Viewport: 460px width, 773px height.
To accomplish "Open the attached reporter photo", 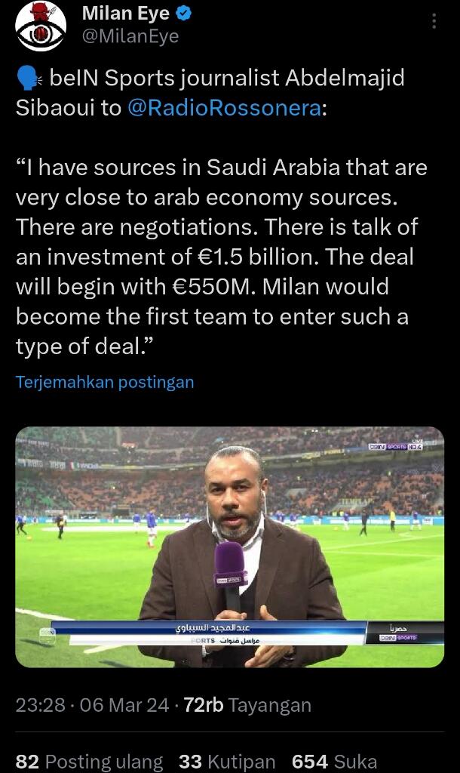I will (229, 547).
